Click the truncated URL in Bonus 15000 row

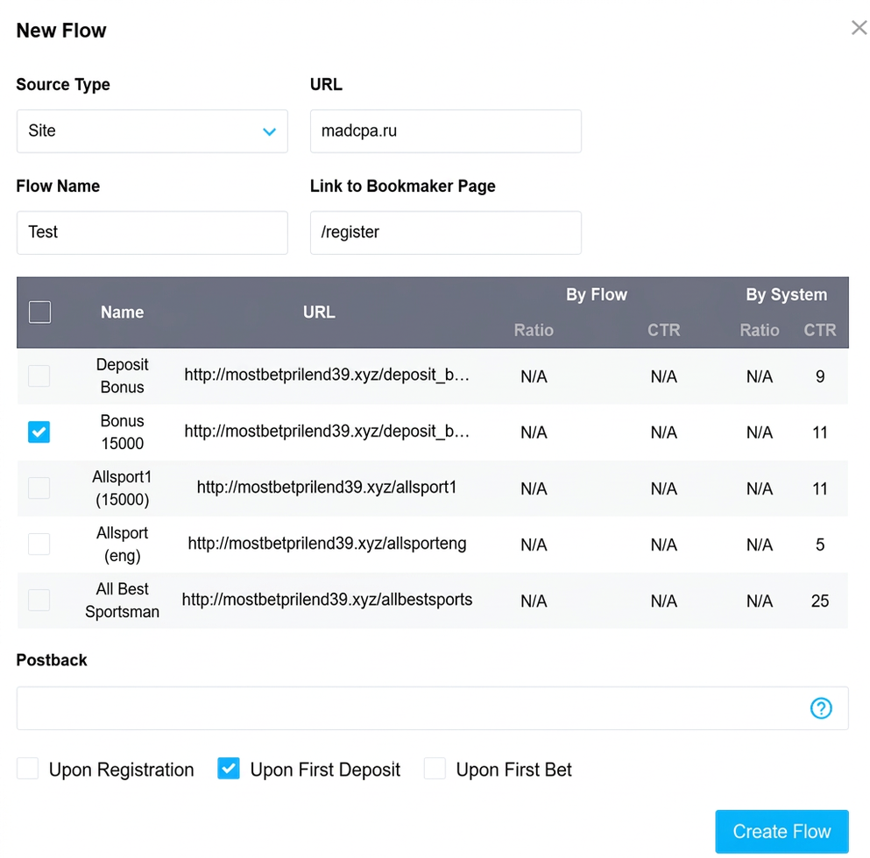point(327,432)
